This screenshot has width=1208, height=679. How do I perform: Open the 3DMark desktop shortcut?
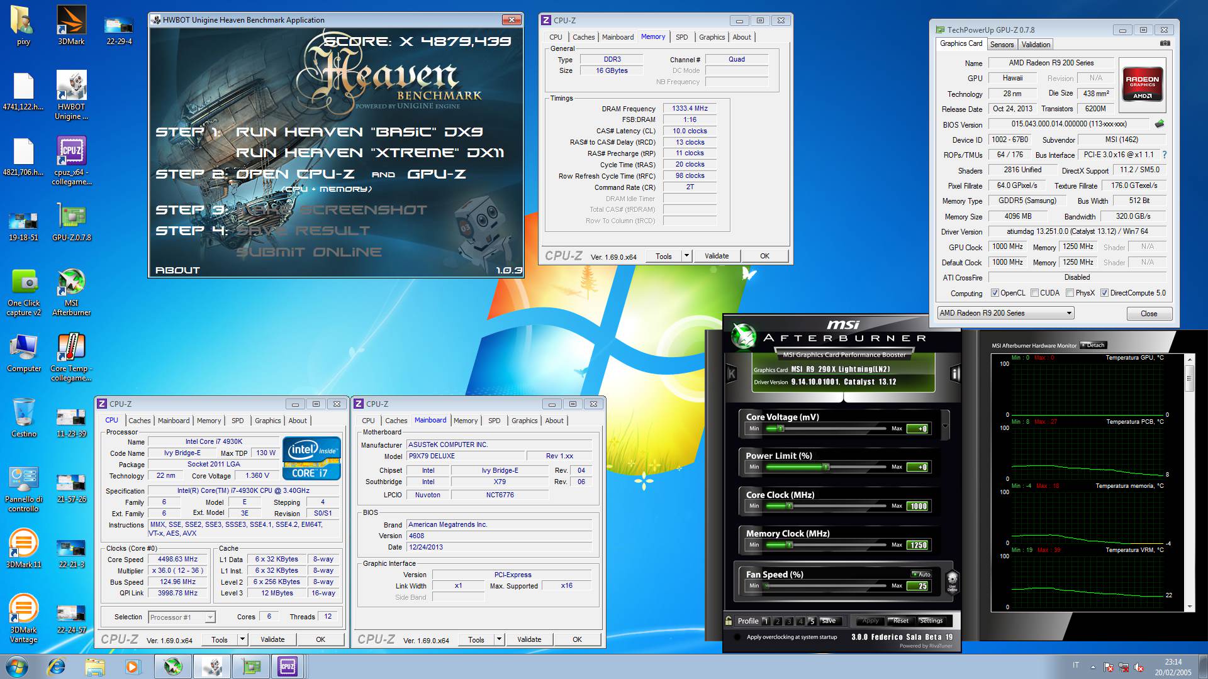[71, 25]
